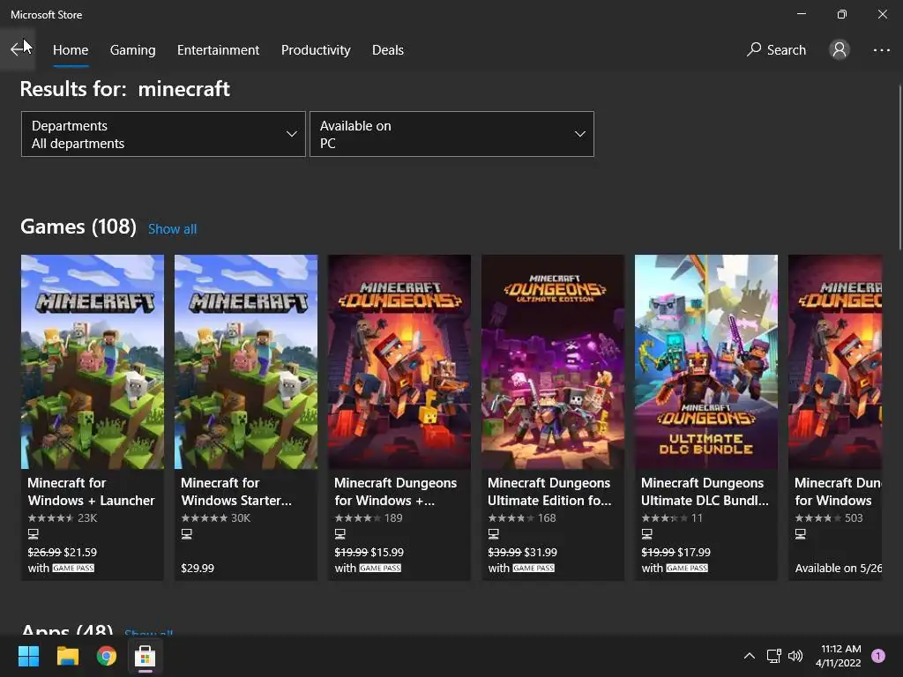Expand the Departments dropdown
The height and width of the screenshot is (677, 903).
tap(163, 134)
